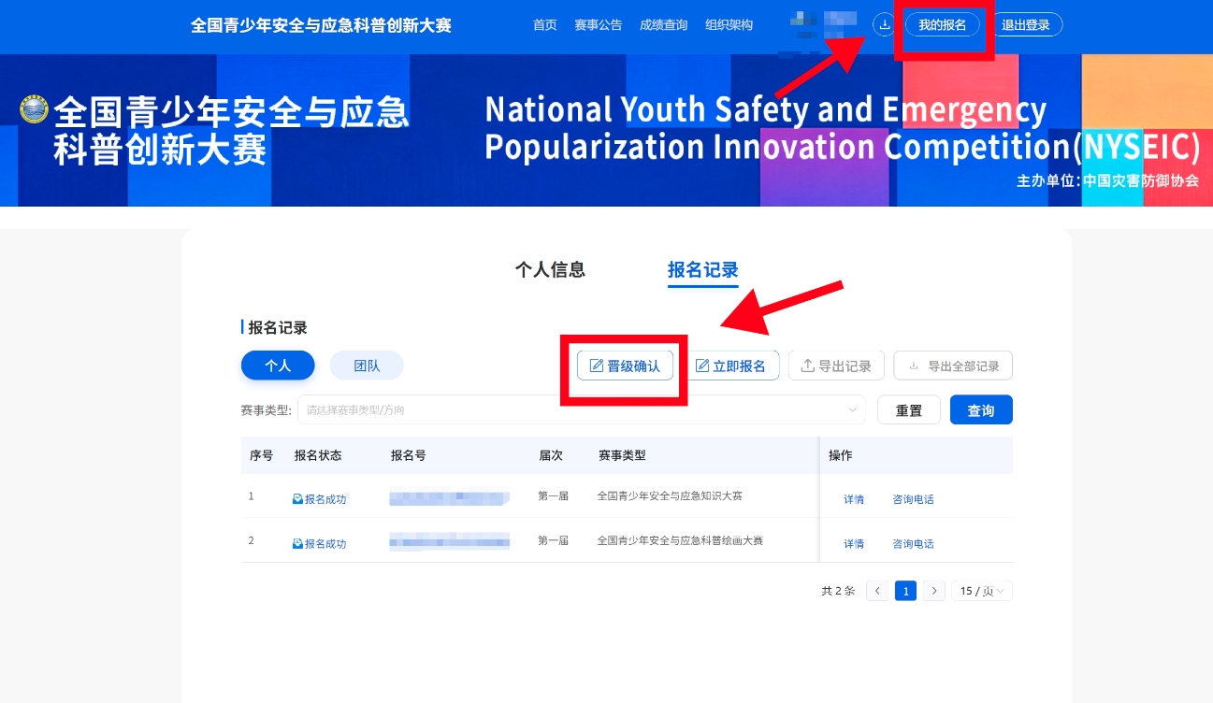Click the 退出登录 logout button
Image resolution: width=1213 pixels, height=703 pixels.
pos(1026,25)
